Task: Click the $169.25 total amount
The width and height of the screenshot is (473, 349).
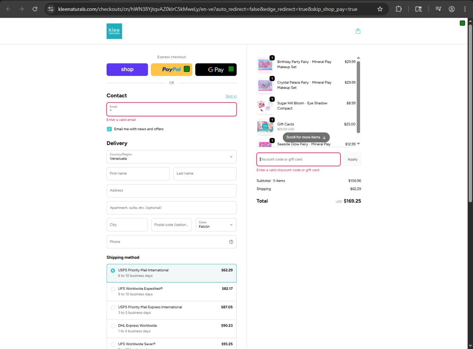Action: 352,201
